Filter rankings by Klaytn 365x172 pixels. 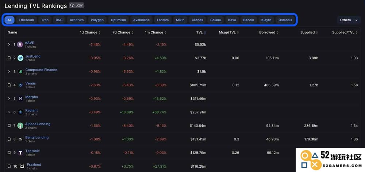(266, 20)
